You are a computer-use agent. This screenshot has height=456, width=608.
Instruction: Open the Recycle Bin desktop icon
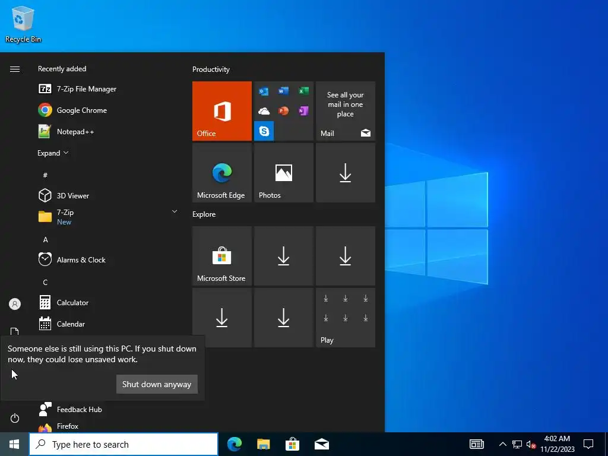click(23, 24)
